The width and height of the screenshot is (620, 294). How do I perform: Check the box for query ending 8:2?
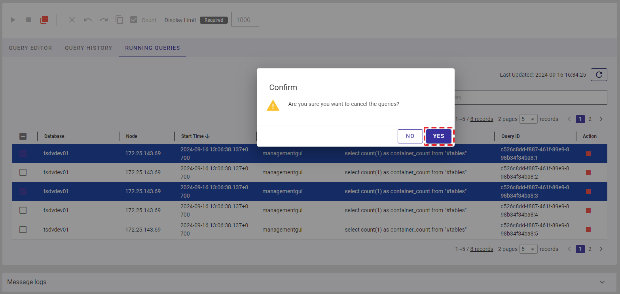point(23,172)
